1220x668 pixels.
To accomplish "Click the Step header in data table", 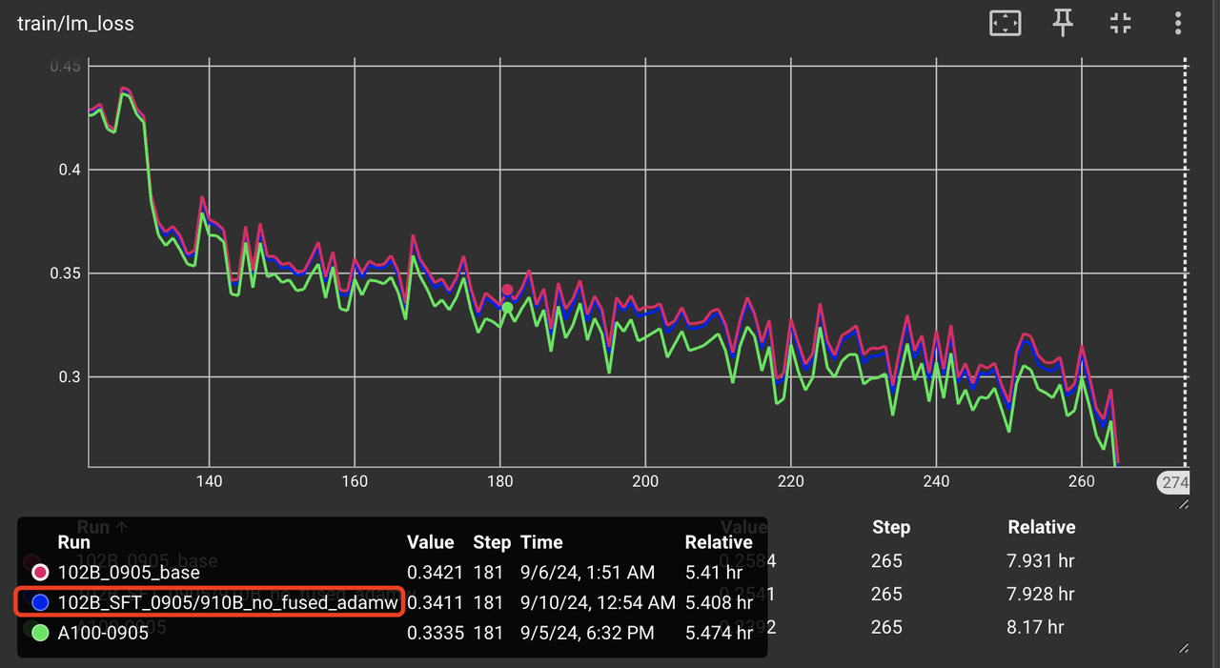I will click(x=890, y=527).
